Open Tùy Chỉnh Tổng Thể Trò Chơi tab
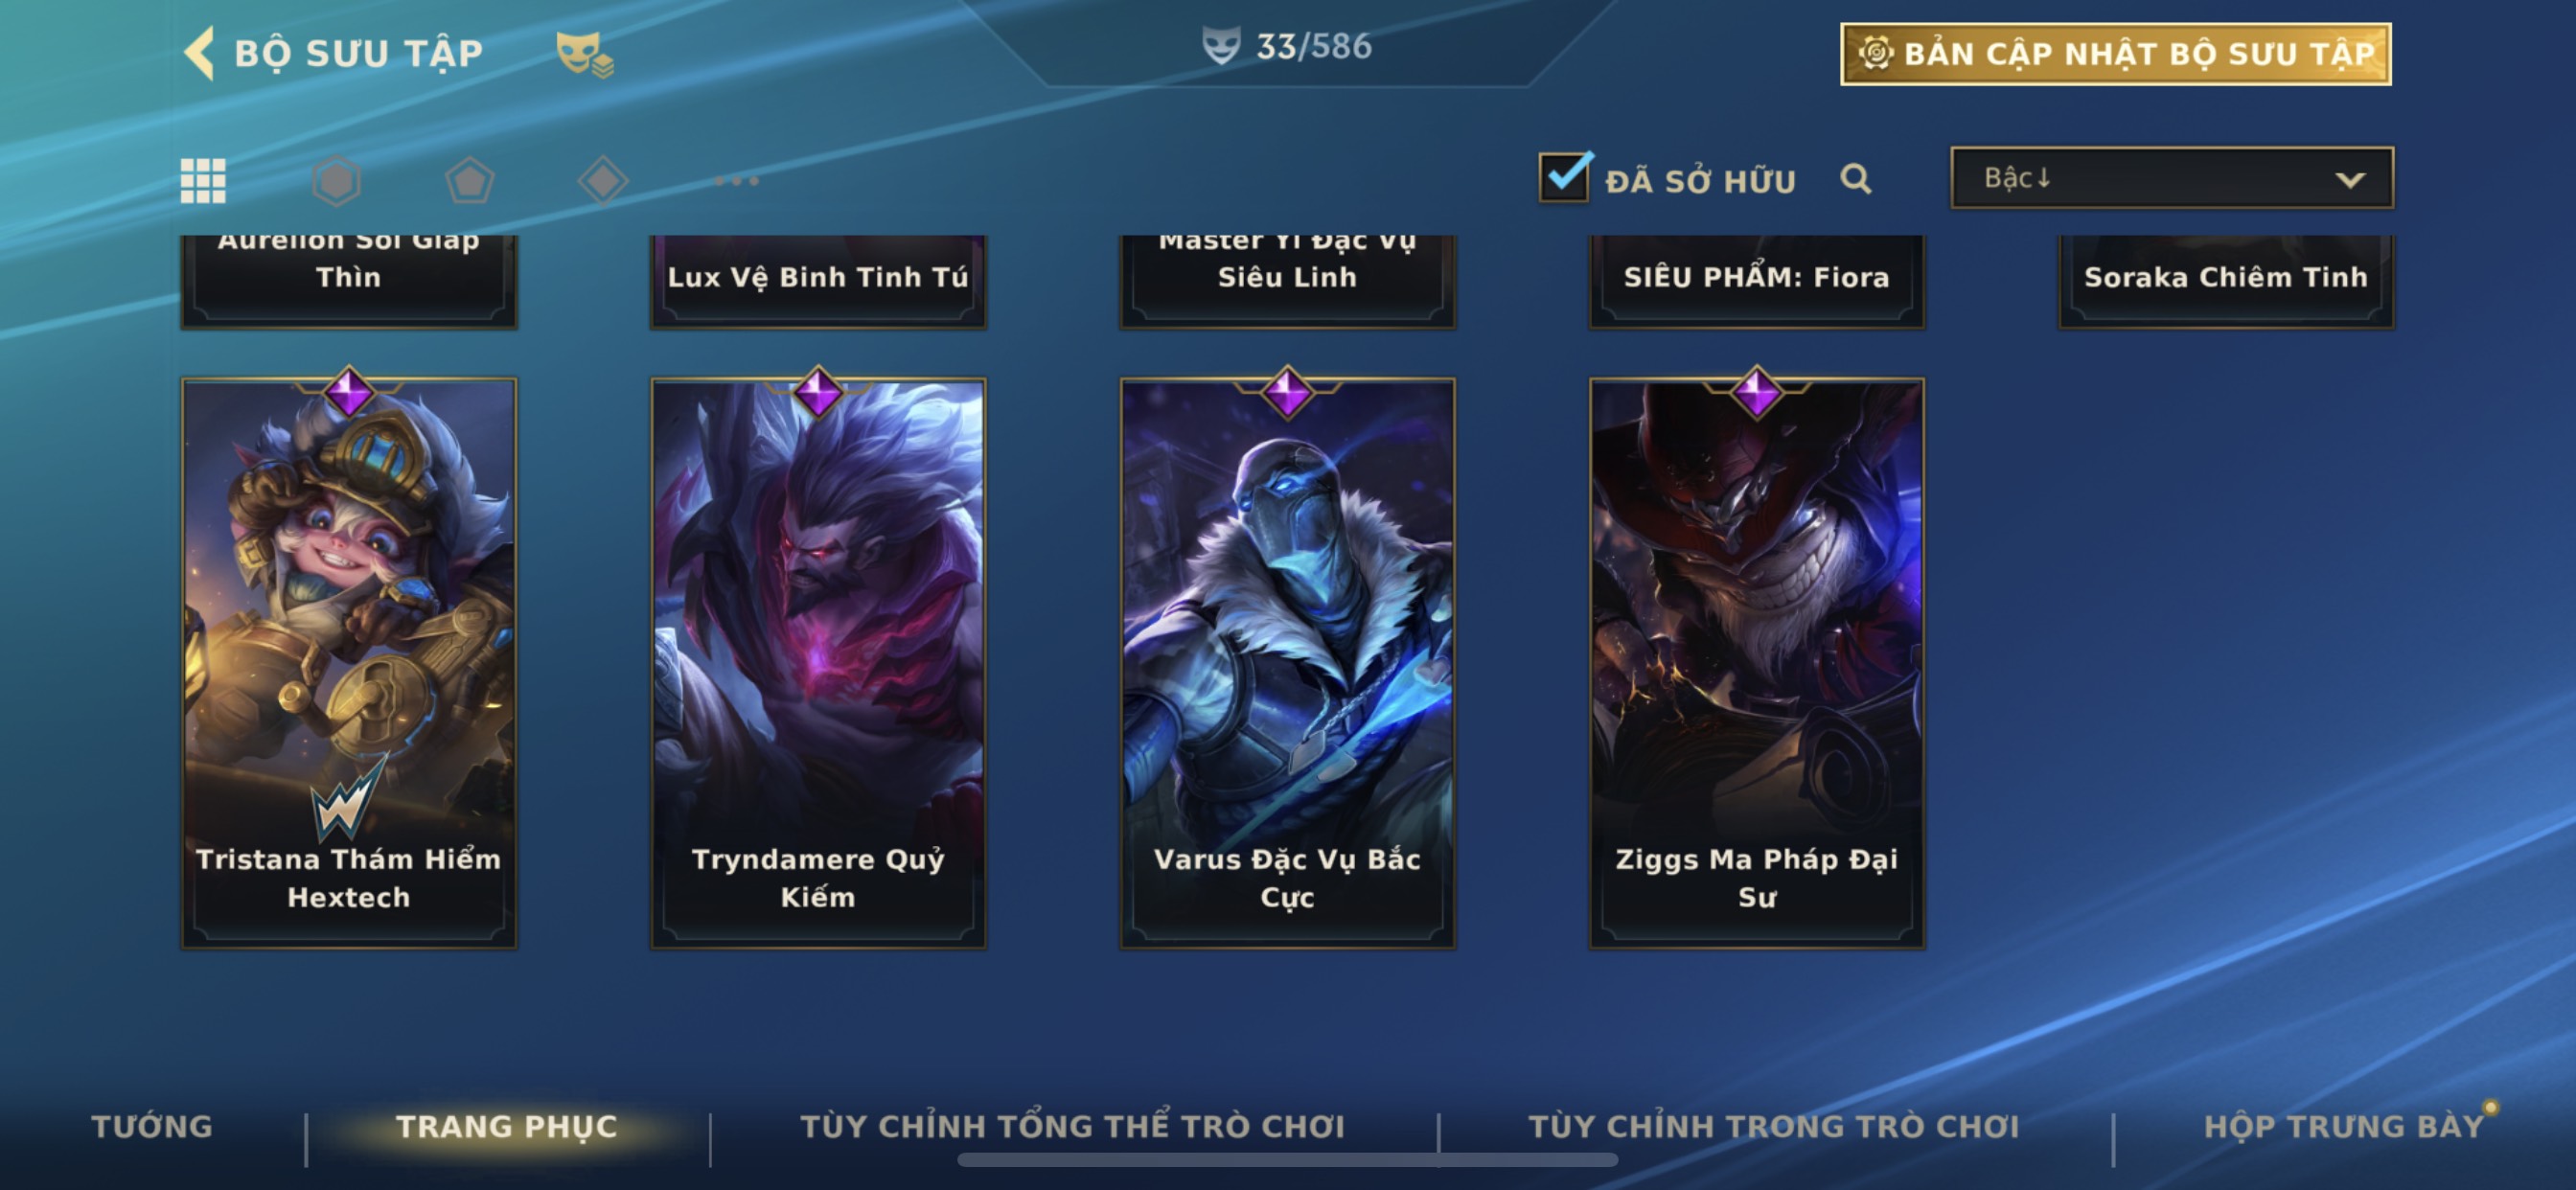2576x1190 pixels. click(1073, 1127)
